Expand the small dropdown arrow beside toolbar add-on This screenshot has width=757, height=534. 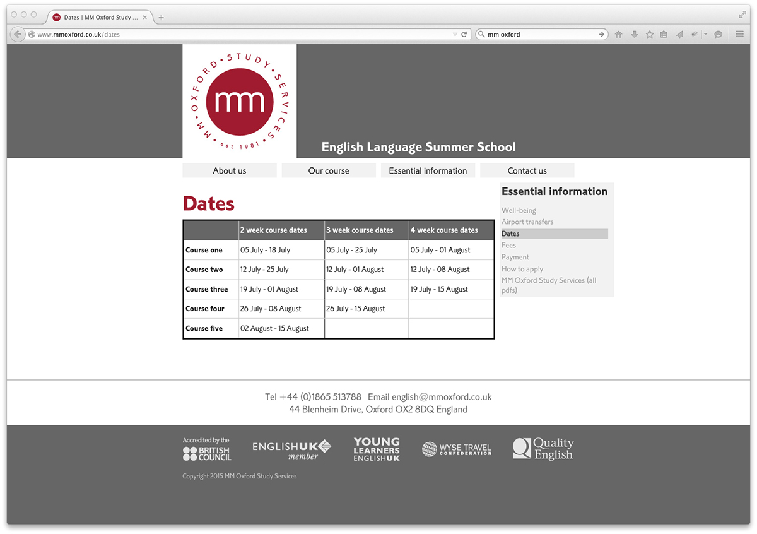pos(705,35)
